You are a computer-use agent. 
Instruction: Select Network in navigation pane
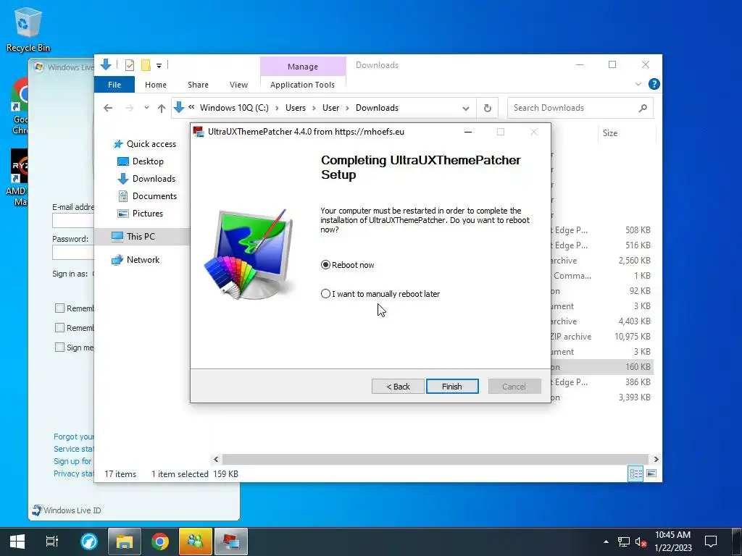[x=136, y=260]
